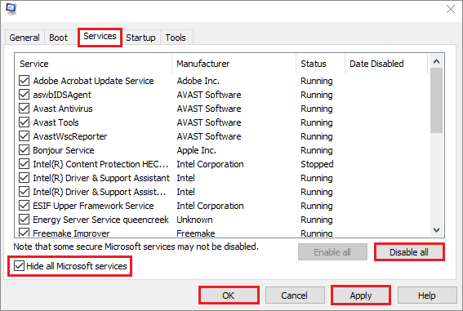Sort by Date Disabled column header
The height and width of the screenshot is (311, 463).
click(386, 64)
